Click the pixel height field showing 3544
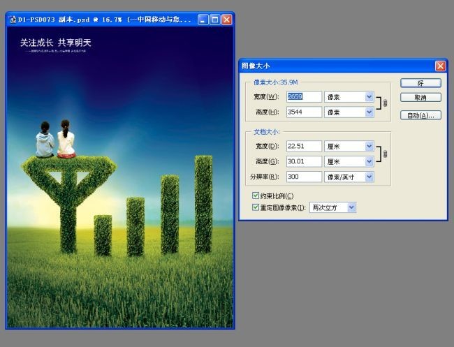Image resolution: width=454 pixels, height=347 pixels. point(304,112)
